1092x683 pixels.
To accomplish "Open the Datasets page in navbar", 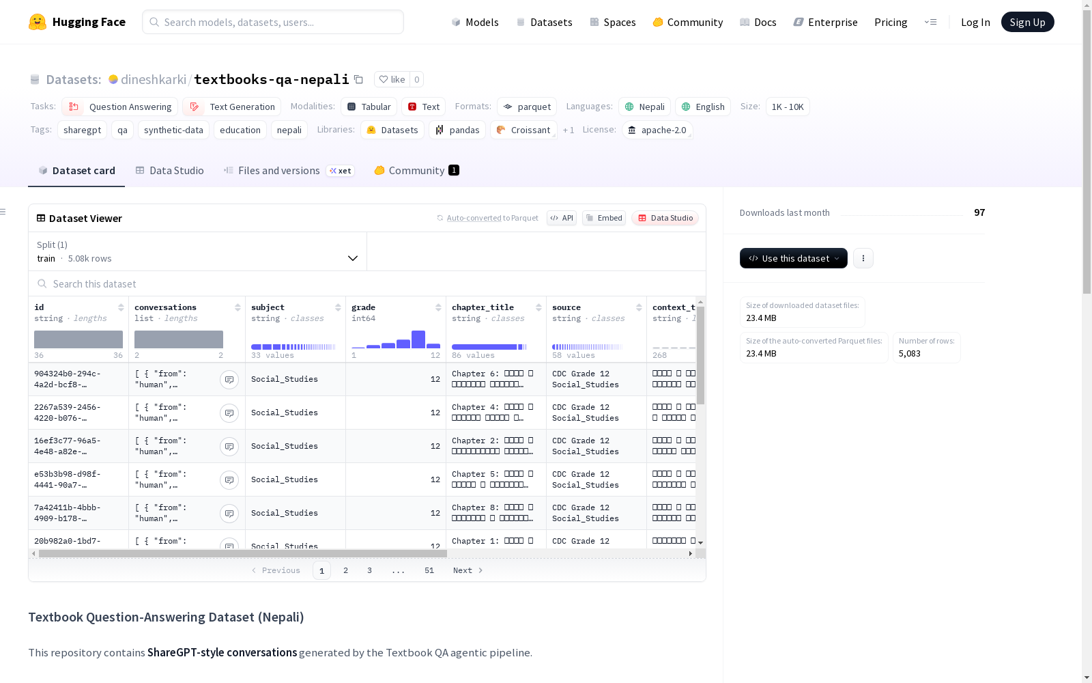I will pos(544,22).
